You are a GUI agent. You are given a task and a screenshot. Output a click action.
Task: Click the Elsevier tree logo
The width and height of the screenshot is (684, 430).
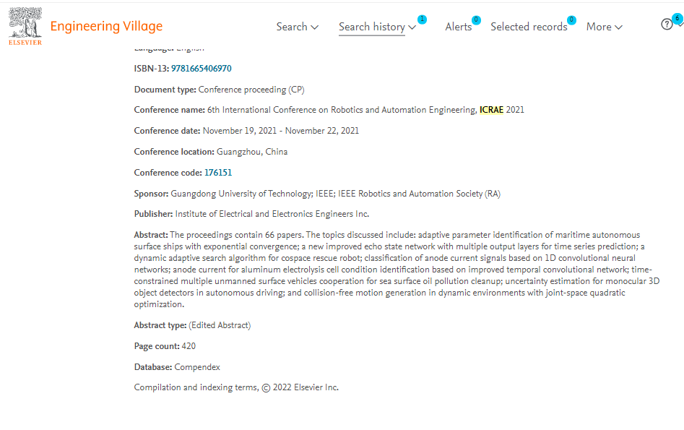[x=25, y=24]
